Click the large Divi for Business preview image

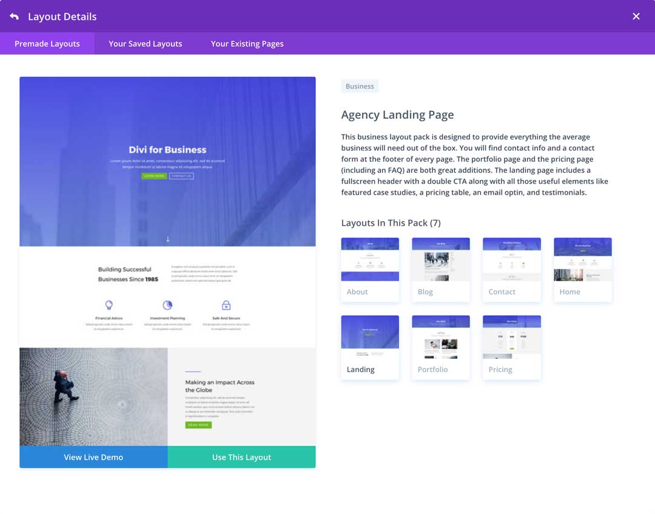(167, 261)
